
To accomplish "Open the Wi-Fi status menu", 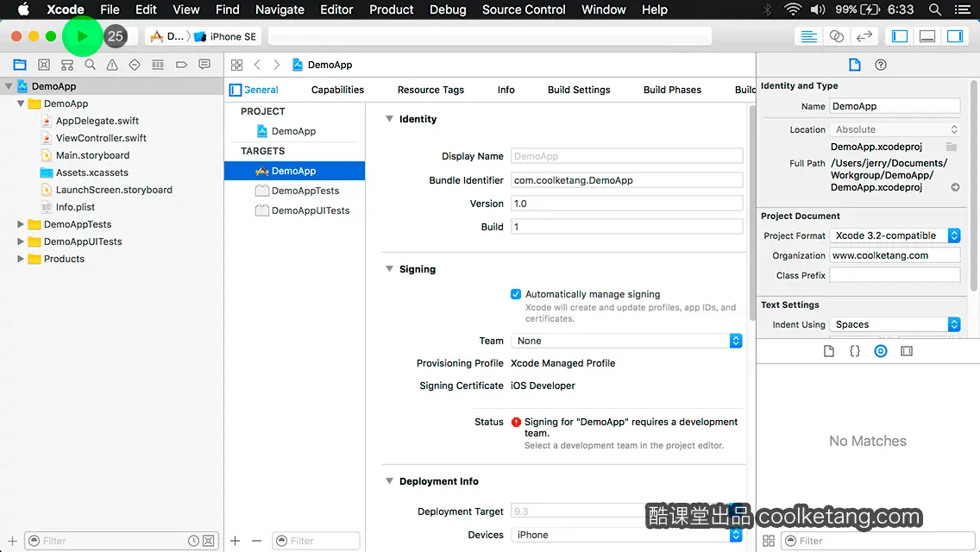I will 793,9.
